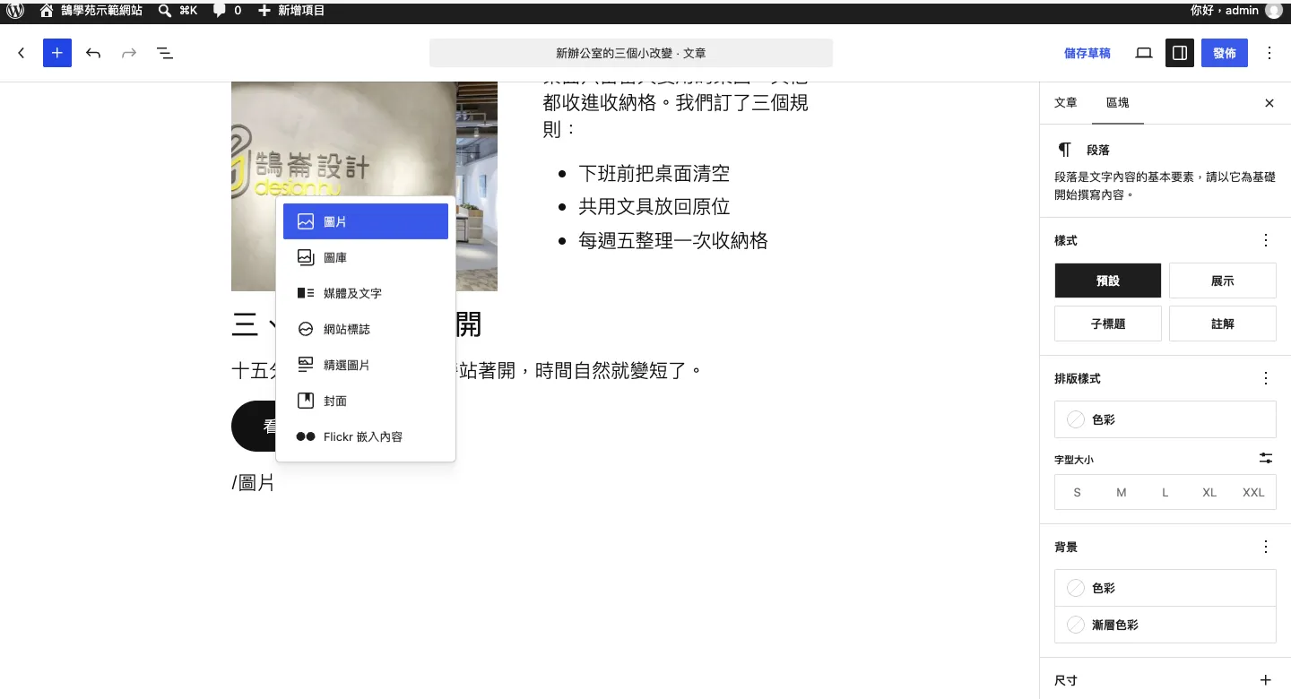Screen dimensions: 1291x699
Task: Open the ⌘K search in admin bar
Action: point(178,11)
